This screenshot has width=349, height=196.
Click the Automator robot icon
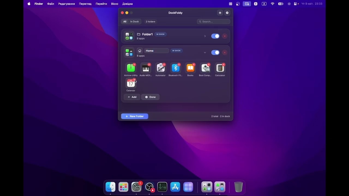[x=161, y=68]
